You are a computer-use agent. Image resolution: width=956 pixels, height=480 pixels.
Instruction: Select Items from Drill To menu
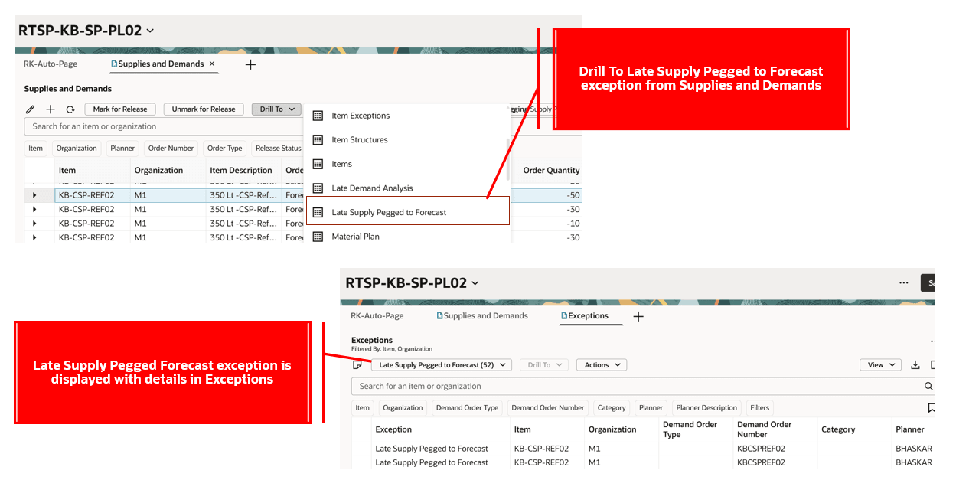(x=342, y=164)
